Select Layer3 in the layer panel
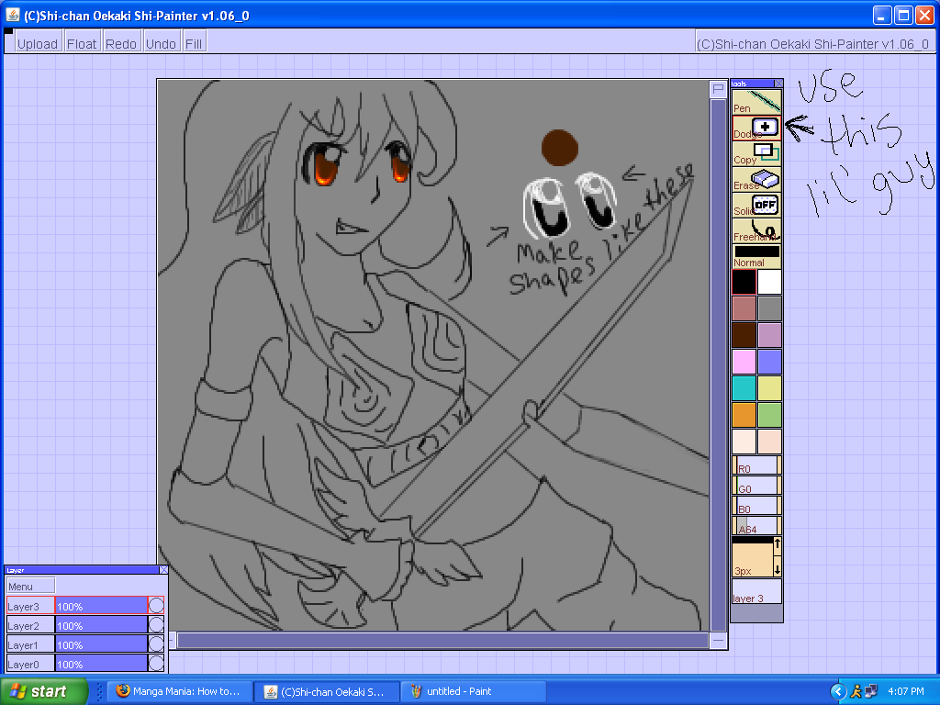 [x=30, y=606]
